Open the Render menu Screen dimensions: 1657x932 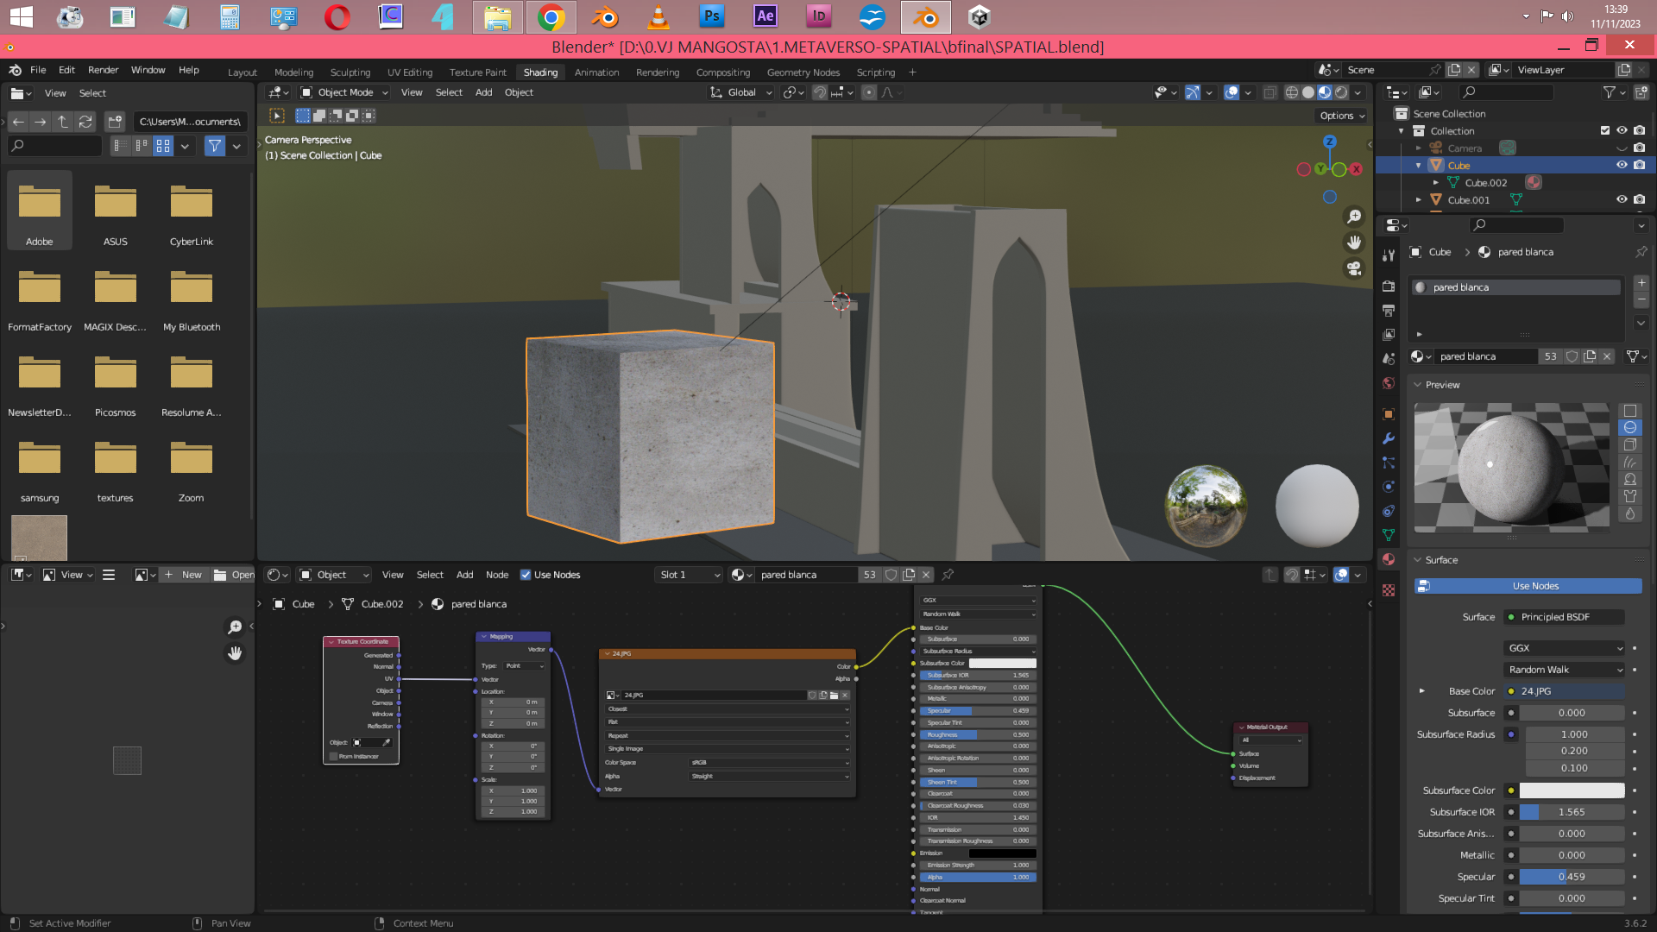pyautogui.click(x=103, y=70)
